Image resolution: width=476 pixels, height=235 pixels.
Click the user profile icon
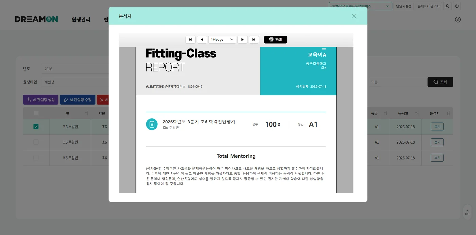tap(447, 6)
